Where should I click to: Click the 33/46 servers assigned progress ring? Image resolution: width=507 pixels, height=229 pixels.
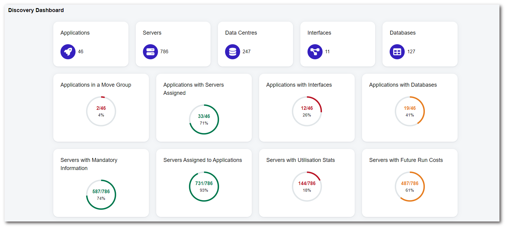point(204,119)
